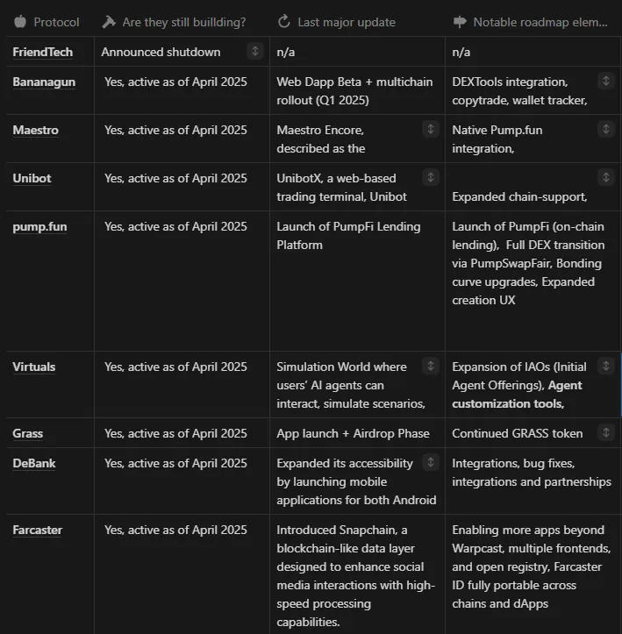Click the arrow icon beside Notable roadmap header
This screenshot has width=622, height=634.
coord(460,22)
